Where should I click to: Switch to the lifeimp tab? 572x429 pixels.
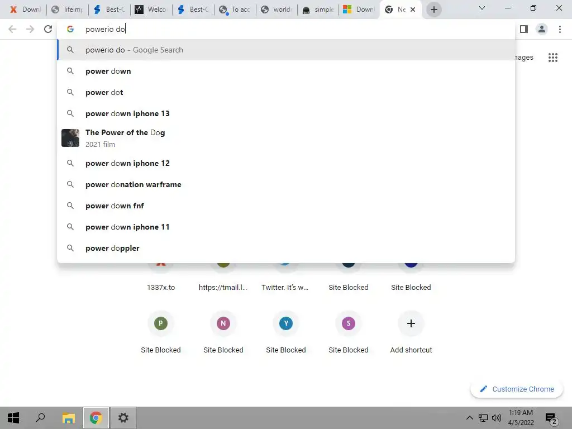67,9
